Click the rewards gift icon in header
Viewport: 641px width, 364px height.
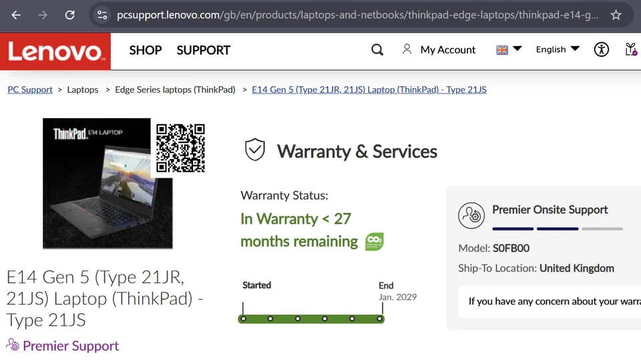click(x=631, y=49)
